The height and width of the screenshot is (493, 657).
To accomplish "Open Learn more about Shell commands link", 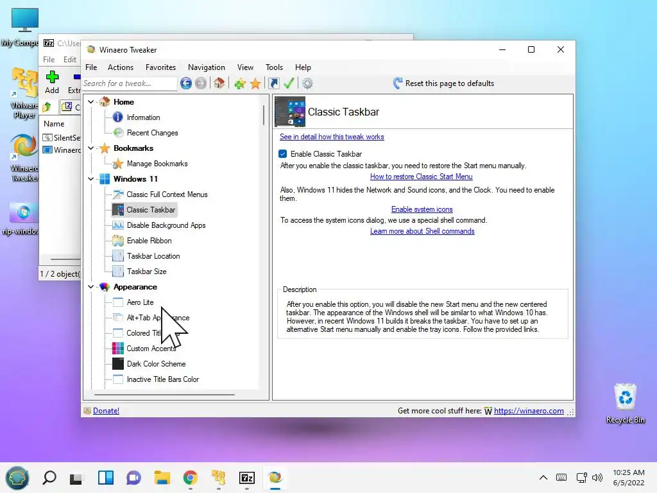I will (422, 231).
